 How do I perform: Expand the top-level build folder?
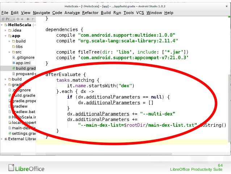[5, 79]
